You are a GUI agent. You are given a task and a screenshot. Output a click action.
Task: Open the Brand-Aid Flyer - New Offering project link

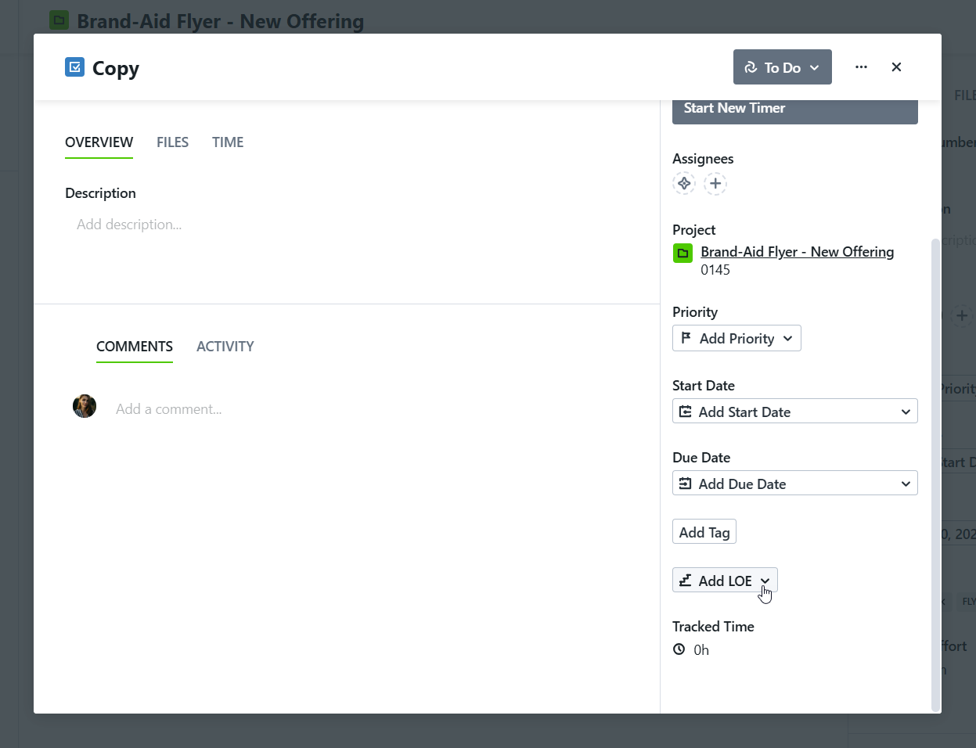(797, 252)
